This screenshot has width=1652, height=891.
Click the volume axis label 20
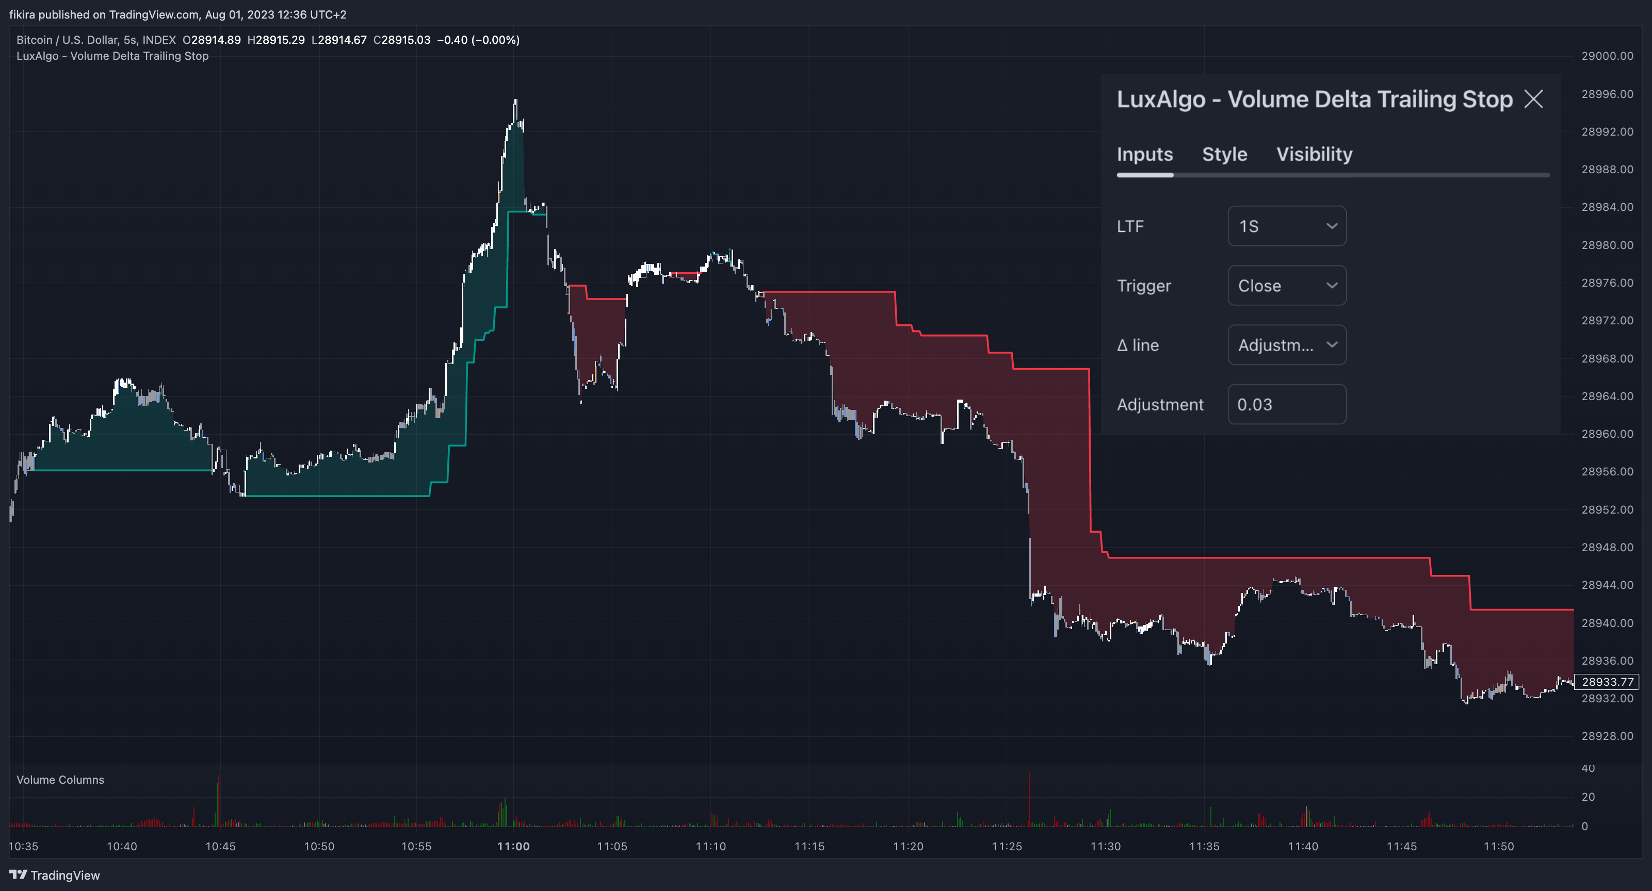[x=1588, y=797]
